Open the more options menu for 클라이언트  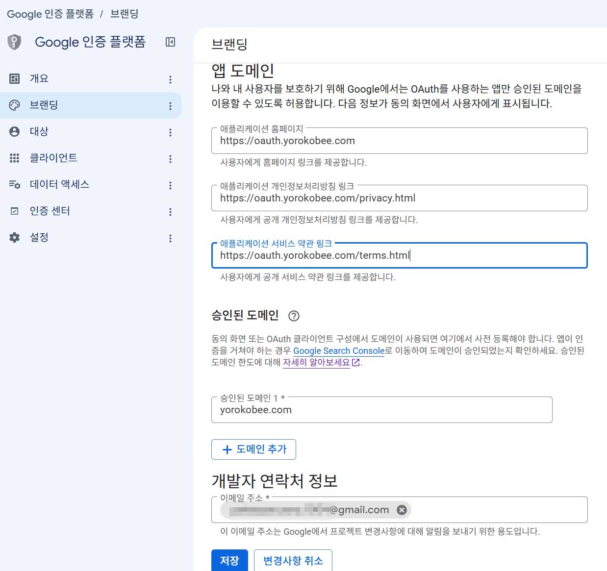point(170,159)
